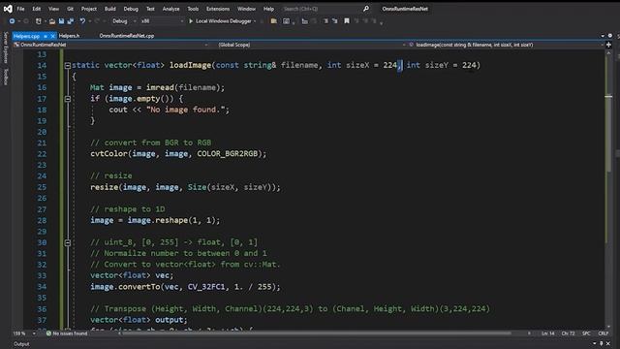Click the CRLF line ending indicator
Viewport: 620px width, 349px height.
coord(603,333)
